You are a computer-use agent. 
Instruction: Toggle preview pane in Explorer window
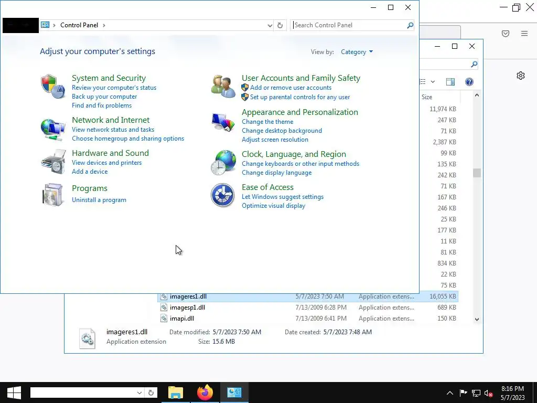450,81
